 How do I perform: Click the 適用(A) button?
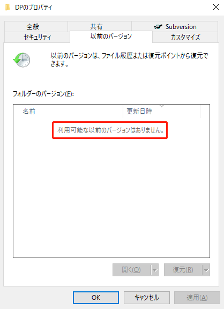[197, 298]
